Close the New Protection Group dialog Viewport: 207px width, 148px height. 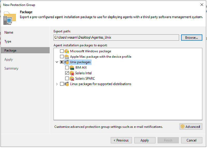(x=202, y=5)
